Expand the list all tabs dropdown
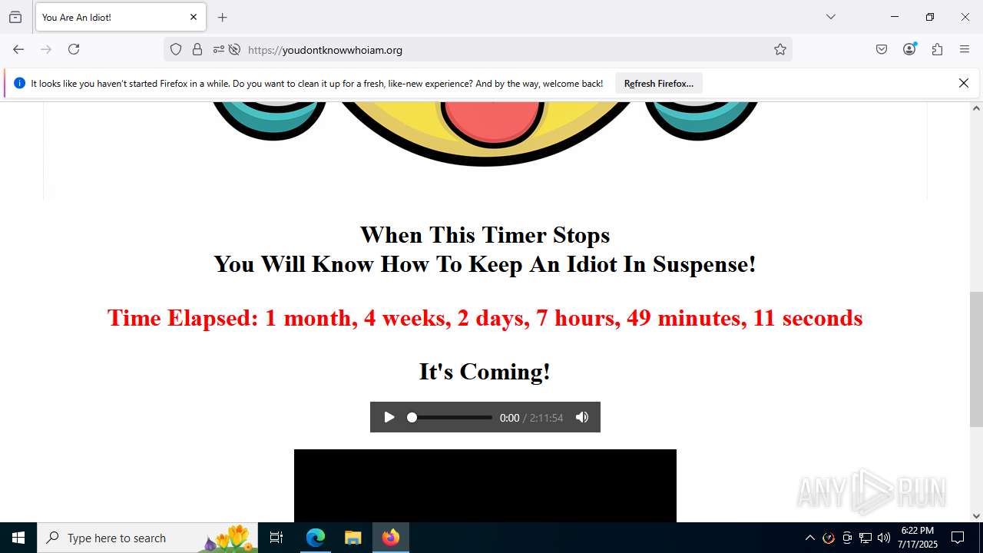Screen dimensions: 983x553 pos(830,17)
